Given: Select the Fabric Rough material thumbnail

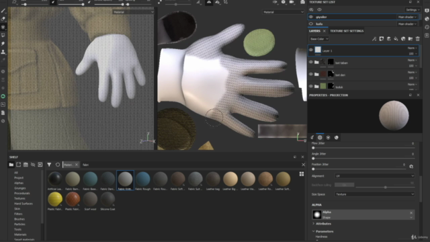Looking at the screenshot, I should [143, 181].
